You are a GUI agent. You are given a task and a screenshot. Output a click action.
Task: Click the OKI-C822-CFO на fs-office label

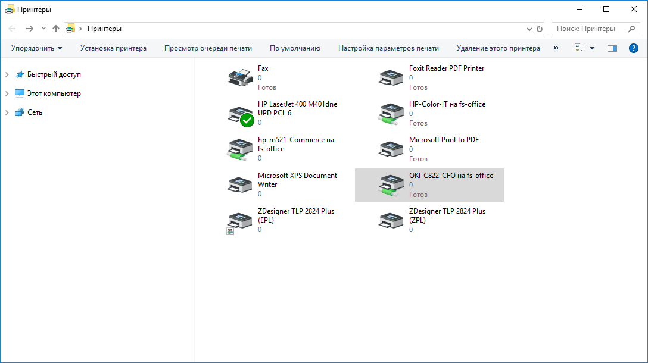tap(451, 176)
